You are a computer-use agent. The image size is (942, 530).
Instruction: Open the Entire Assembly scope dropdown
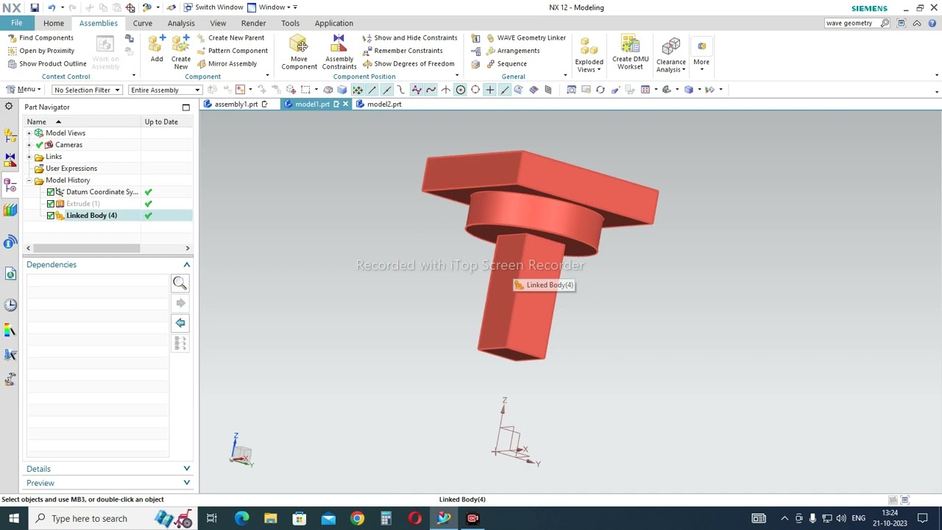(165, 90)
